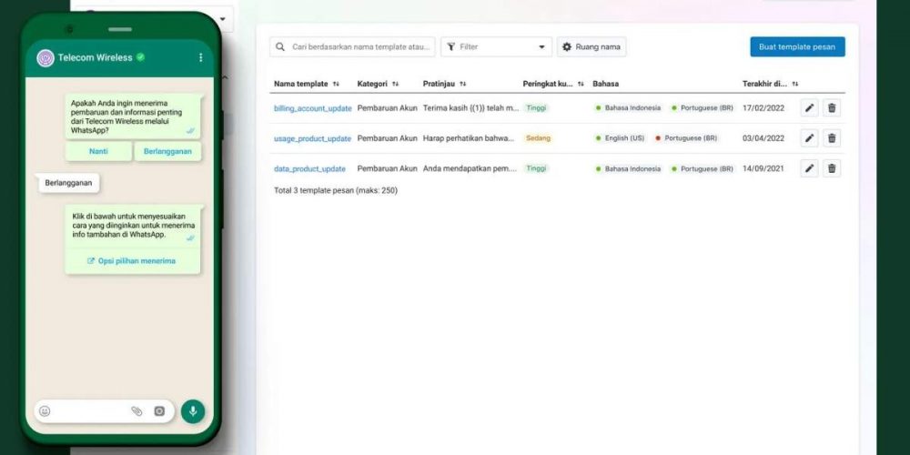Open the Ruang nama settings button

coord(591,46)
